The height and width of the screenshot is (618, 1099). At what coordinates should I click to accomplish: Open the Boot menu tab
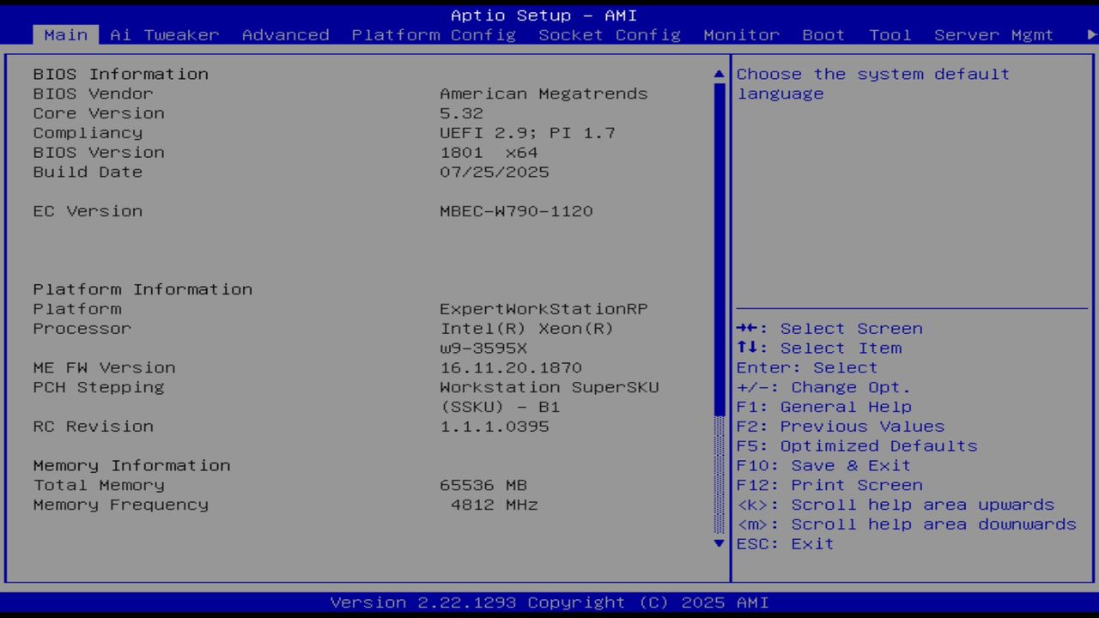823,35
